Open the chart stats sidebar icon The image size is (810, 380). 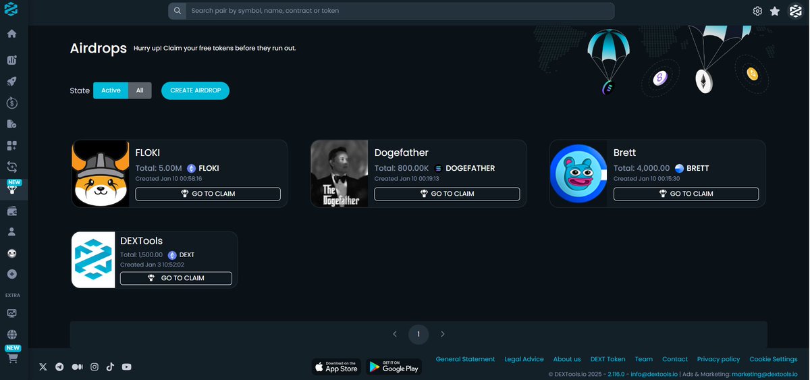11,60
